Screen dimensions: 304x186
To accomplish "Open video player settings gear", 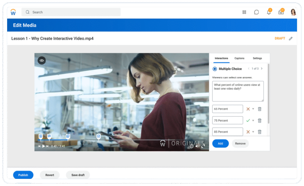I will [192, 146].
